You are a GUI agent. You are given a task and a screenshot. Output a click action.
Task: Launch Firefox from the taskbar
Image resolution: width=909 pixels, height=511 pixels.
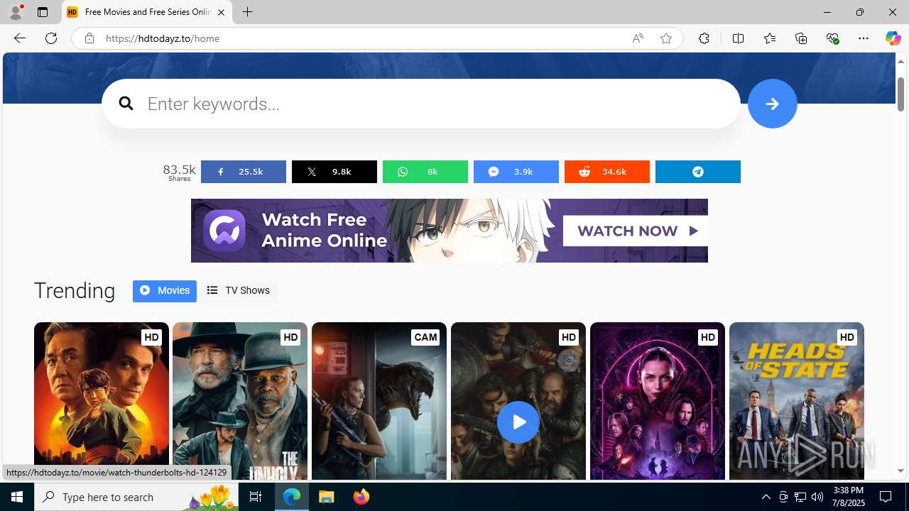pyautogui.click(x=361, y=497)
